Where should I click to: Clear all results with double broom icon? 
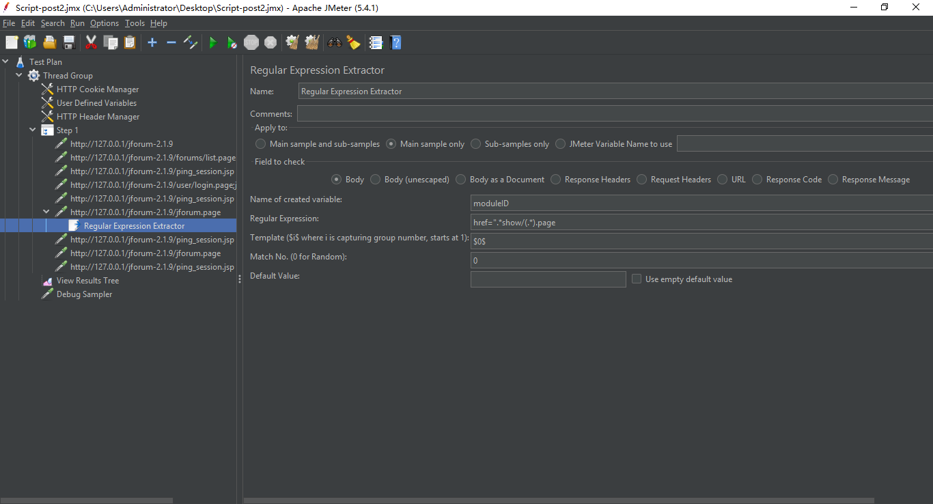click(312, 42)
